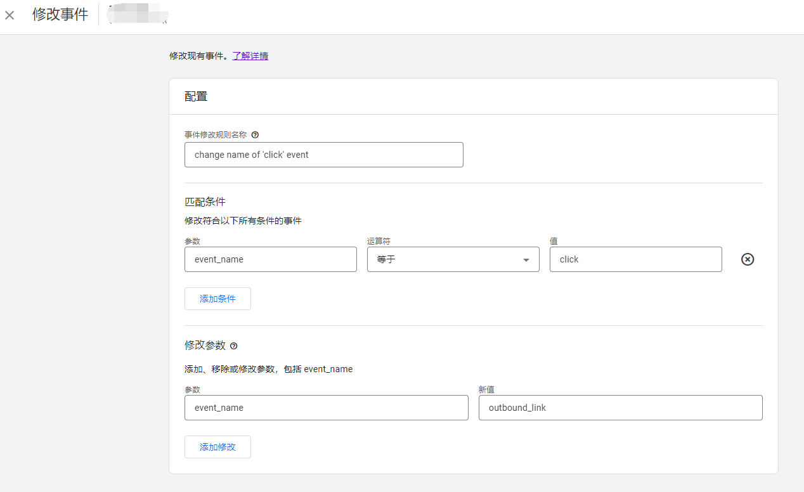Click the 修改事件 page title
Screen dimensions: 804x492
point(60,15)
